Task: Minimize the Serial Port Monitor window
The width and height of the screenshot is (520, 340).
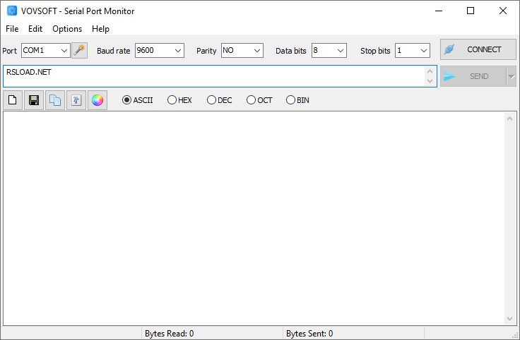Action: 439,11
